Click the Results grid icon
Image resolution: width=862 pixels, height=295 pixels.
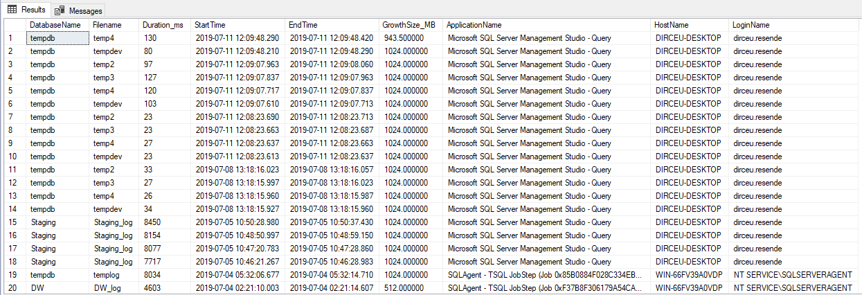[12, 10]
